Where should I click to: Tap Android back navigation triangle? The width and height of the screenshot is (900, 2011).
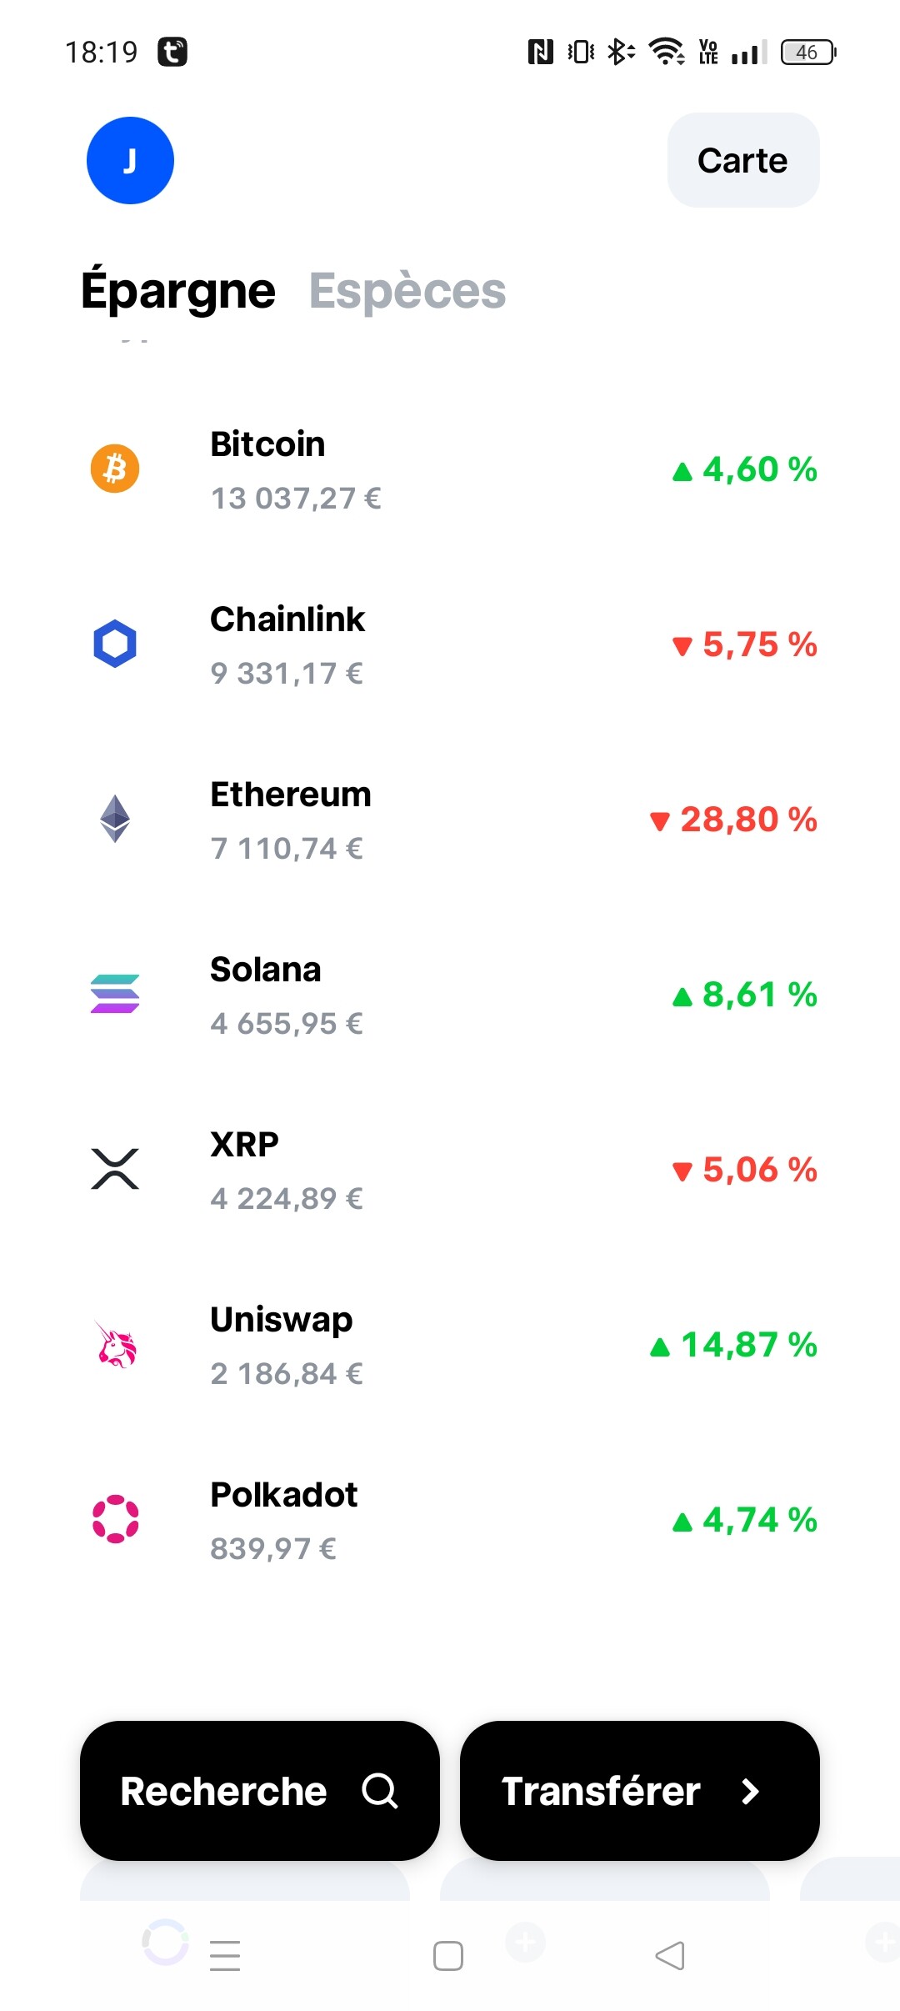[670, 1956]
